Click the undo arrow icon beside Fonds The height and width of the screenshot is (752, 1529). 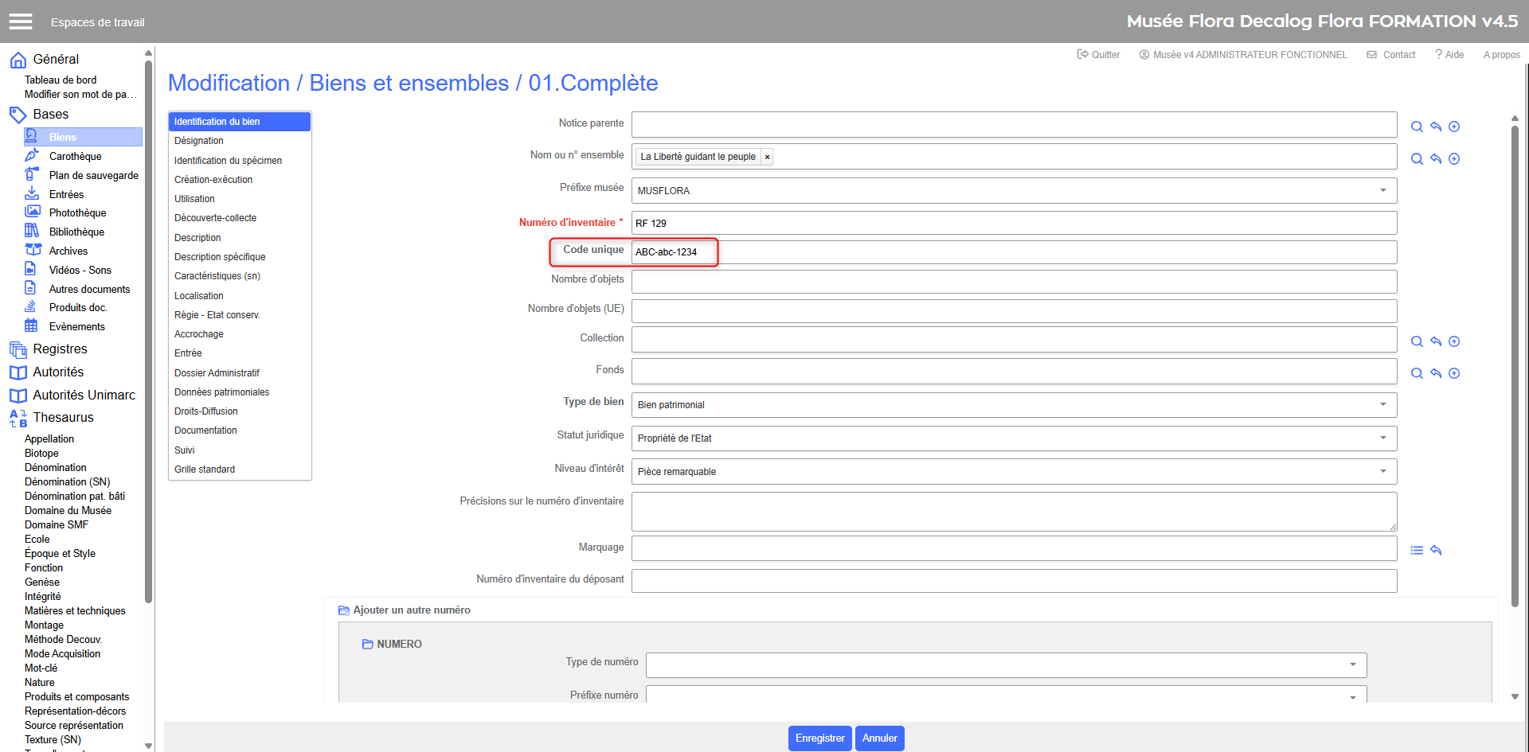(1436, 373)
